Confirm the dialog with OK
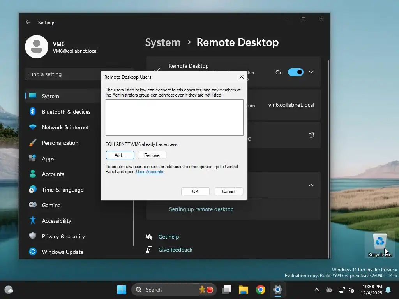The image size is (399, 299). point(195,192)
